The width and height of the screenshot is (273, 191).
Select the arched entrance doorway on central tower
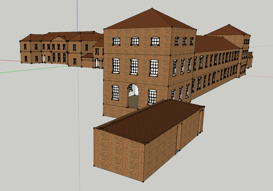133,96
